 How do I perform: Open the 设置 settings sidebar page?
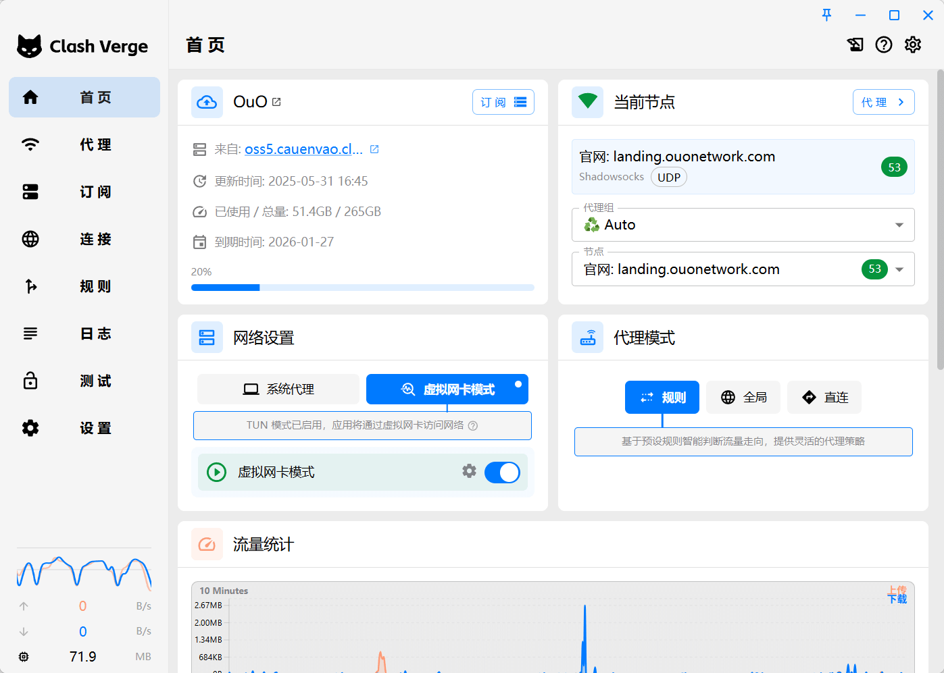point(84,428)
